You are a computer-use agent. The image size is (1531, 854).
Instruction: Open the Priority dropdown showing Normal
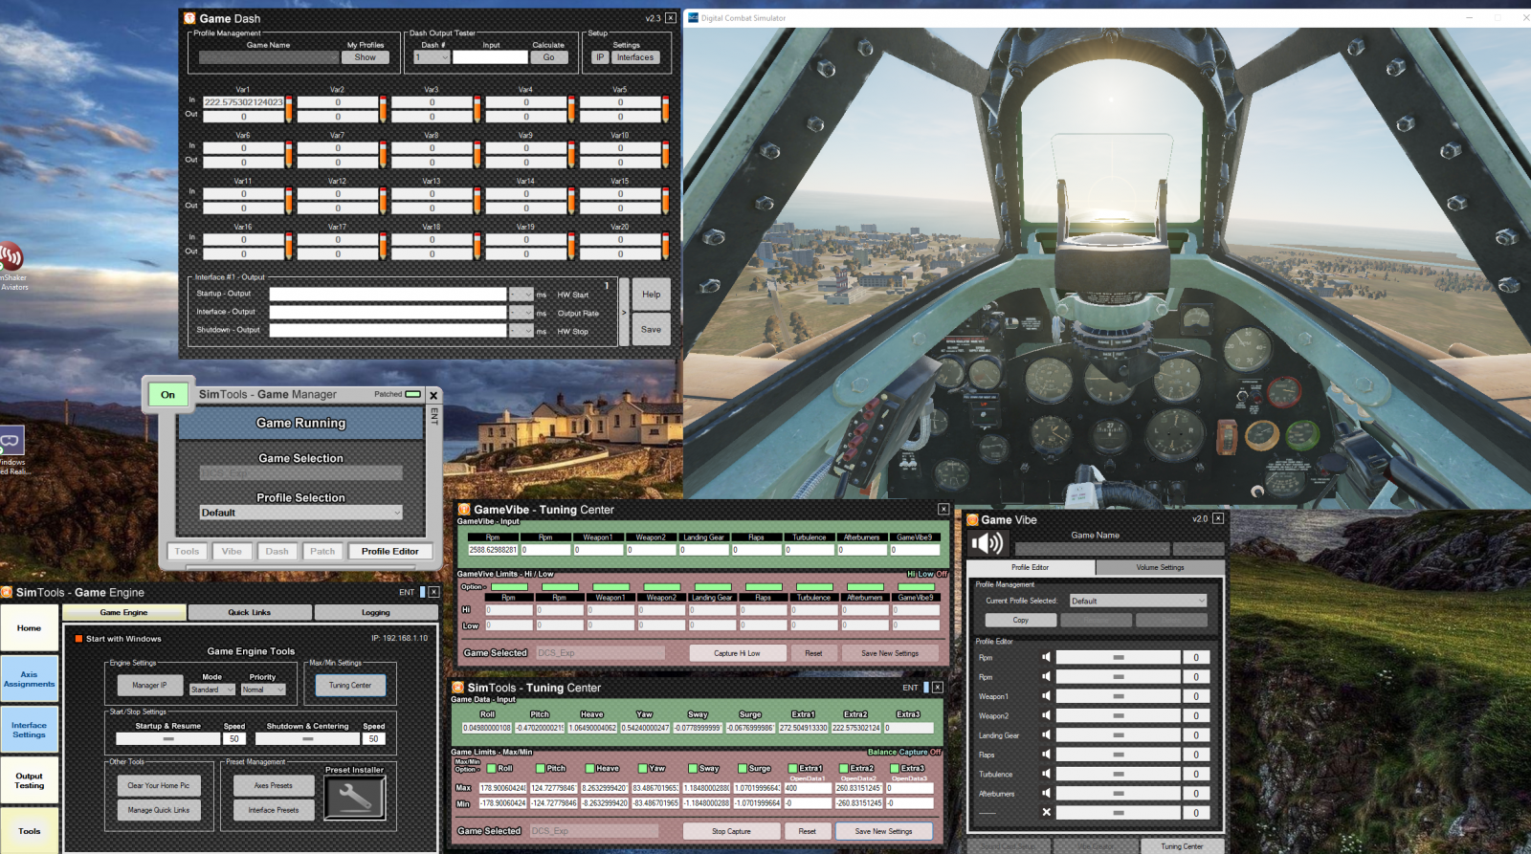click(263, 690)
